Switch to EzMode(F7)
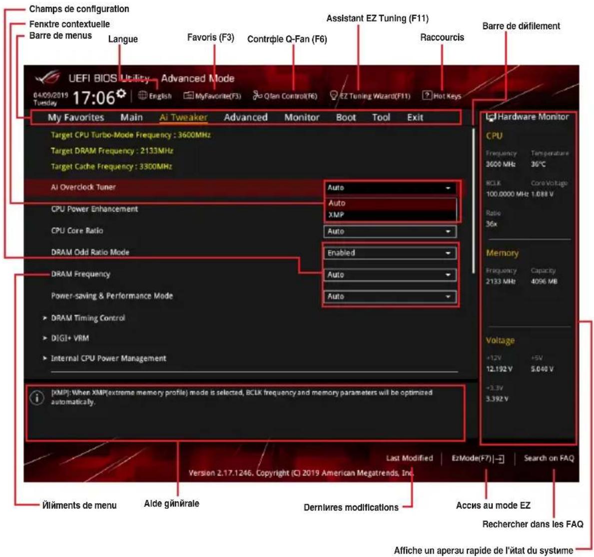 coord(478,459)
